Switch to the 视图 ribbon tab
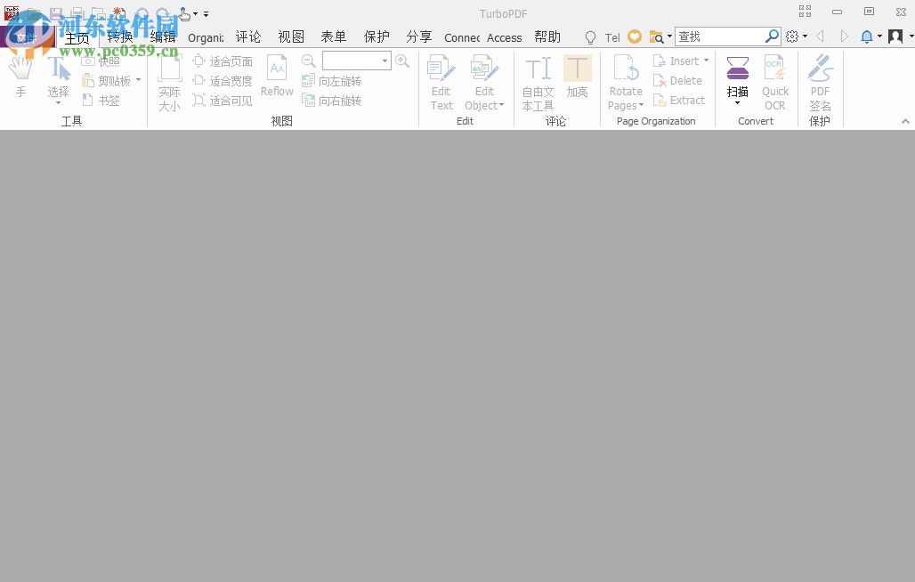Viewport: 915px width, 582px height. (x=290, y=36)
